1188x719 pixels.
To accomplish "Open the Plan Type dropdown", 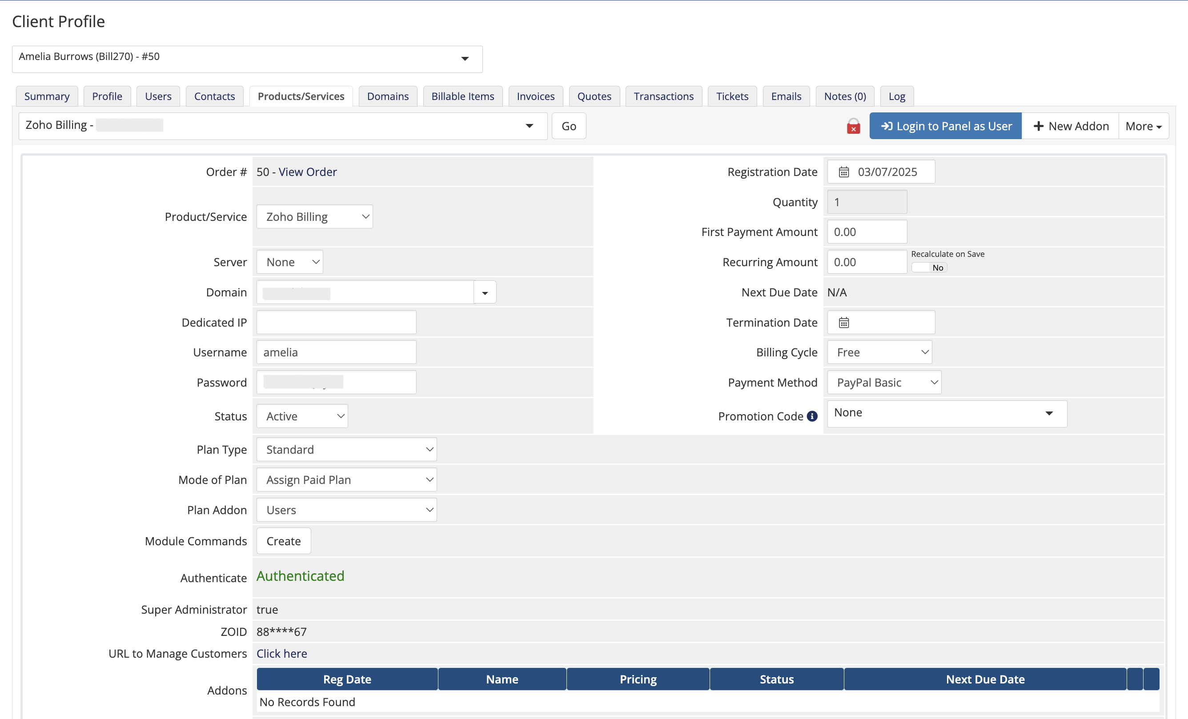I will pos(346,449).
